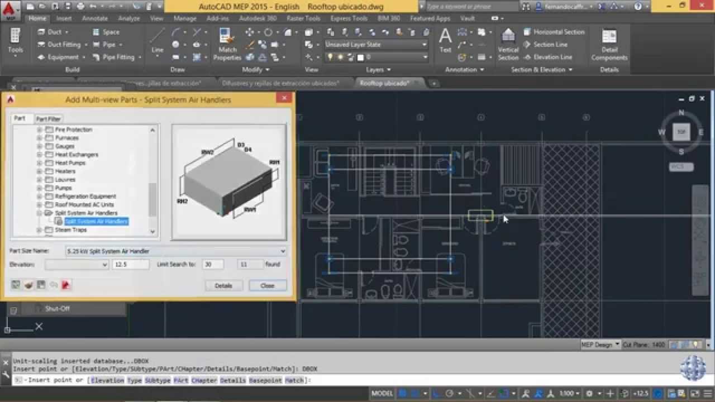This screenshot has width=715, height=402.
Task: Click the search keyword box
Action: (x=471, y=7)
